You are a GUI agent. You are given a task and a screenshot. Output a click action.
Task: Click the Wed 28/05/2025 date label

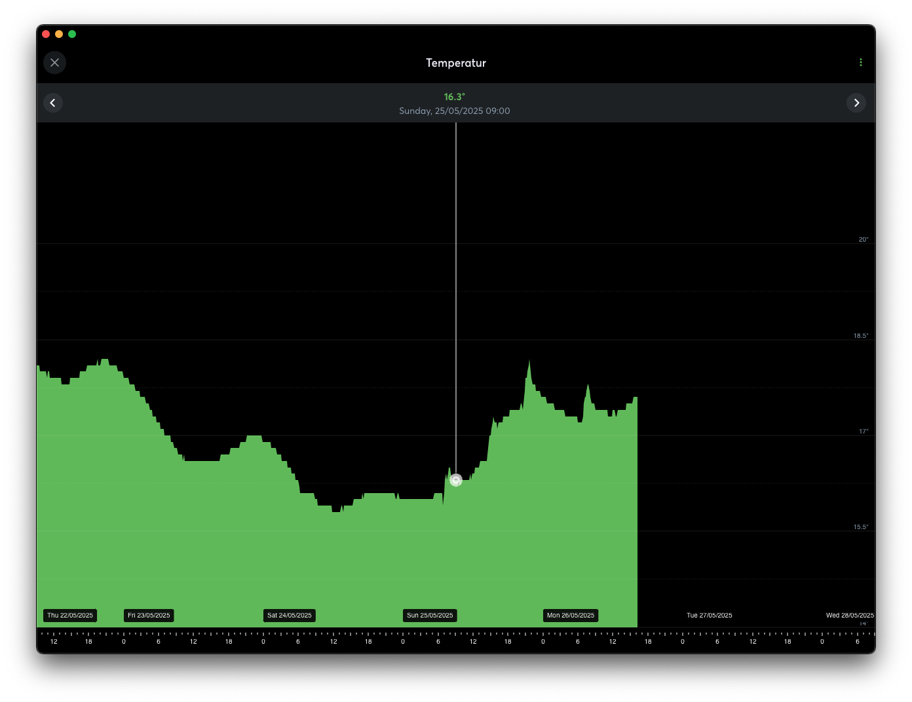point(849,616)
